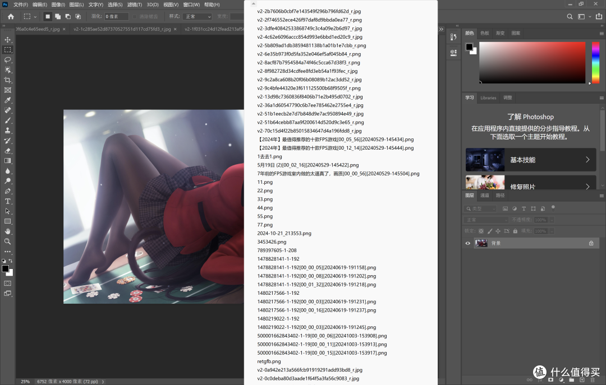
Task: Select the Zoom tool
Action: [8, 242]
